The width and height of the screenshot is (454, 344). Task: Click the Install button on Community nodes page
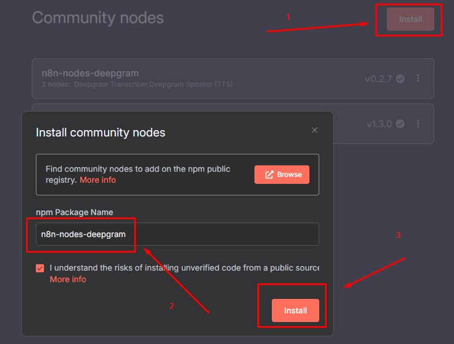pyautogui.click(x=410, y=19)
